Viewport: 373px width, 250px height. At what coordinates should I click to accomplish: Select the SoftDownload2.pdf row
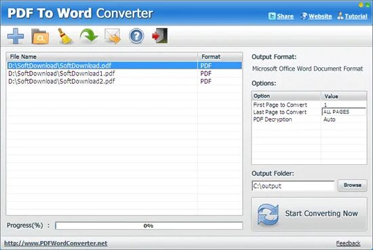coord(124,82)
